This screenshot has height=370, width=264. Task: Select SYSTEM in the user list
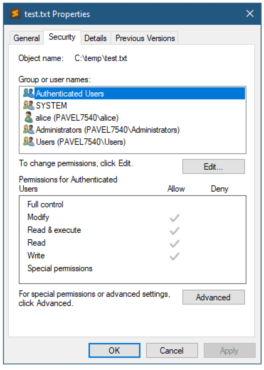[51, 106]
